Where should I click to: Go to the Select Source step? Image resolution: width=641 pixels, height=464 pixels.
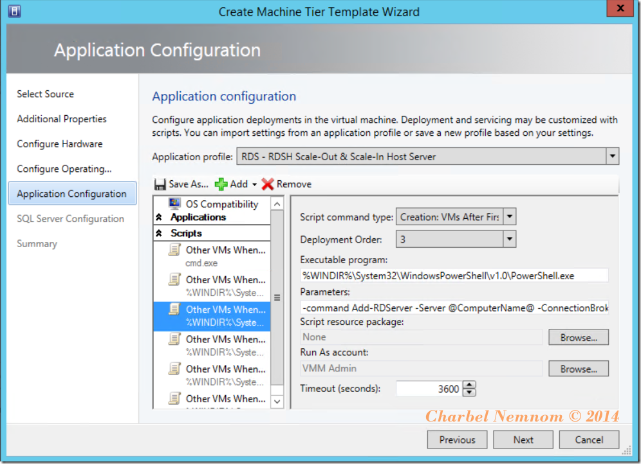point(46,94)
